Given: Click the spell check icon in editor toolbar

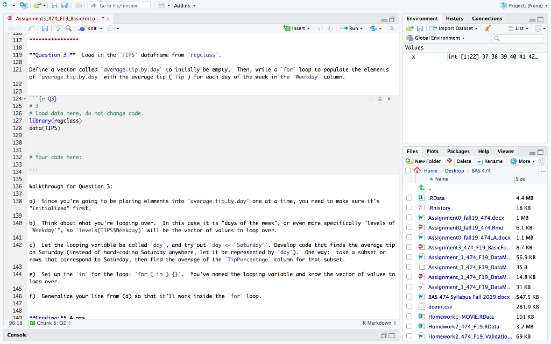Looking at the screenshot, I should pyautogui.click(x=58, y=28).
